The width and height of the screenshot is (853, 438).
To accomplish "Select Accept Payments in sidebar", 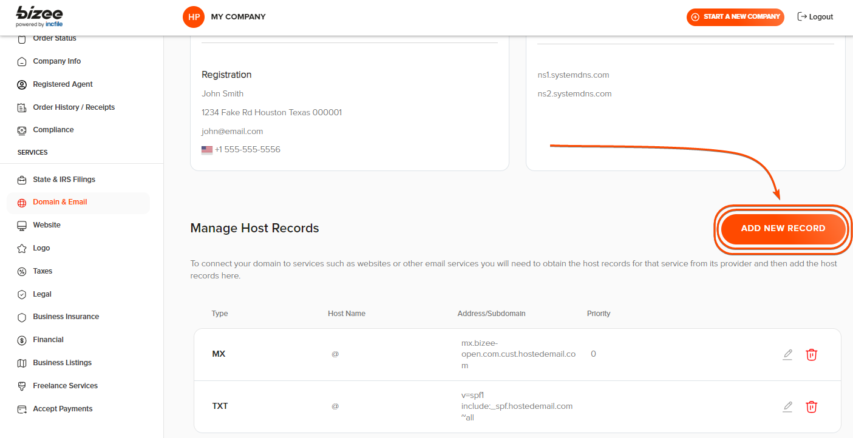I will click(63, 409).
